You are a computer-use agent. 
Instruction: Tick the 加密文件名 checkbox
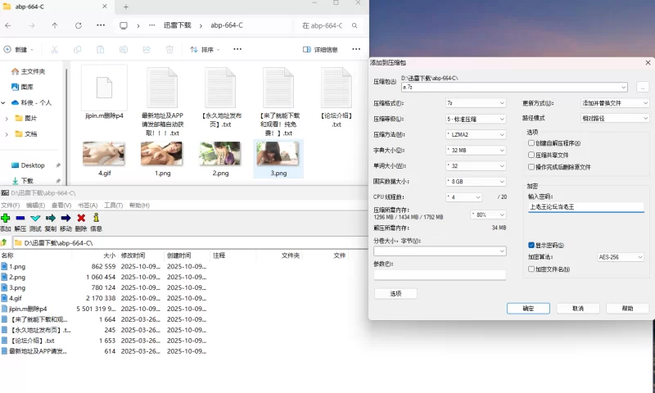pos(531,269)
